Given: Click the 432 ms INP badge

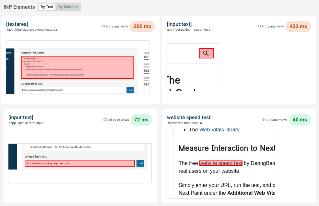Looking at the screenshot, I should pos(298,26).
